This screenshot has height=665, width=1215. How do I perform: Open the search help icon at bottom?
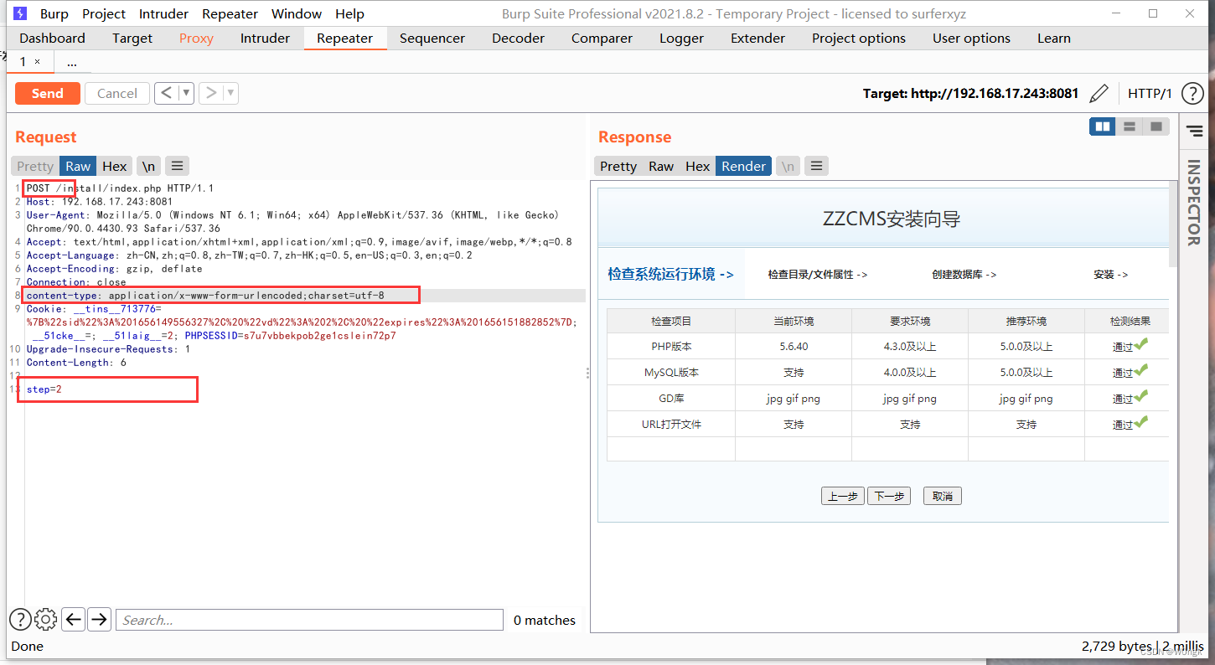click(x=20, y=620)
